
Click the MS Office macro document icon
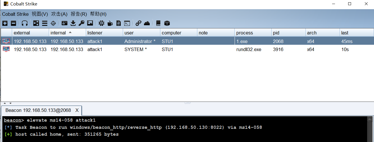pos(118,23)
